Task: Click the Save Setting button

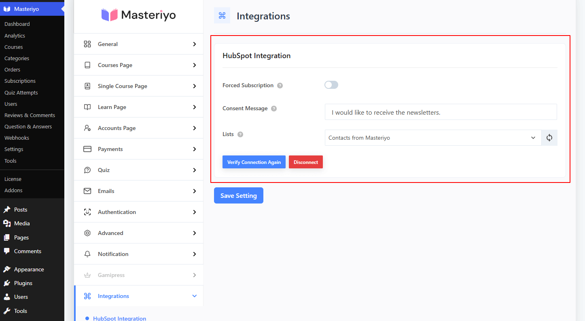Action: pos(239,195)
